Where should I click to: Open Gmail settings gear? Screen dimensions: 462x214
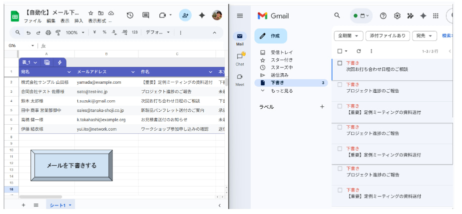pos(397,16)
